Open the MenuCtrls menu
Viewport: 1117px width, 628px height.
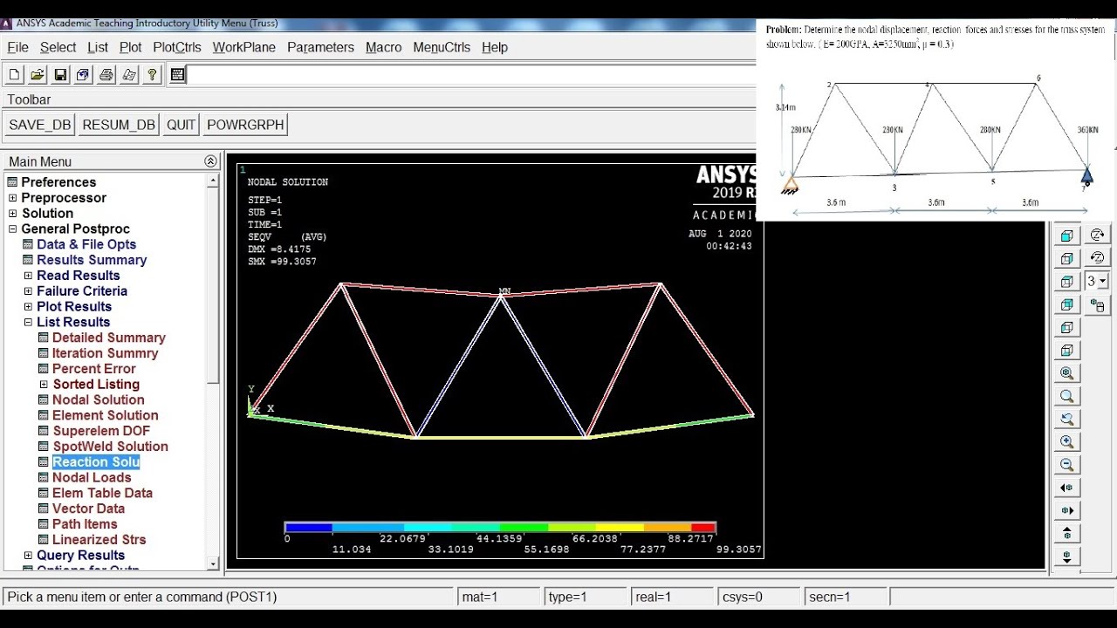pyautogui.click(x=442, y=47)
